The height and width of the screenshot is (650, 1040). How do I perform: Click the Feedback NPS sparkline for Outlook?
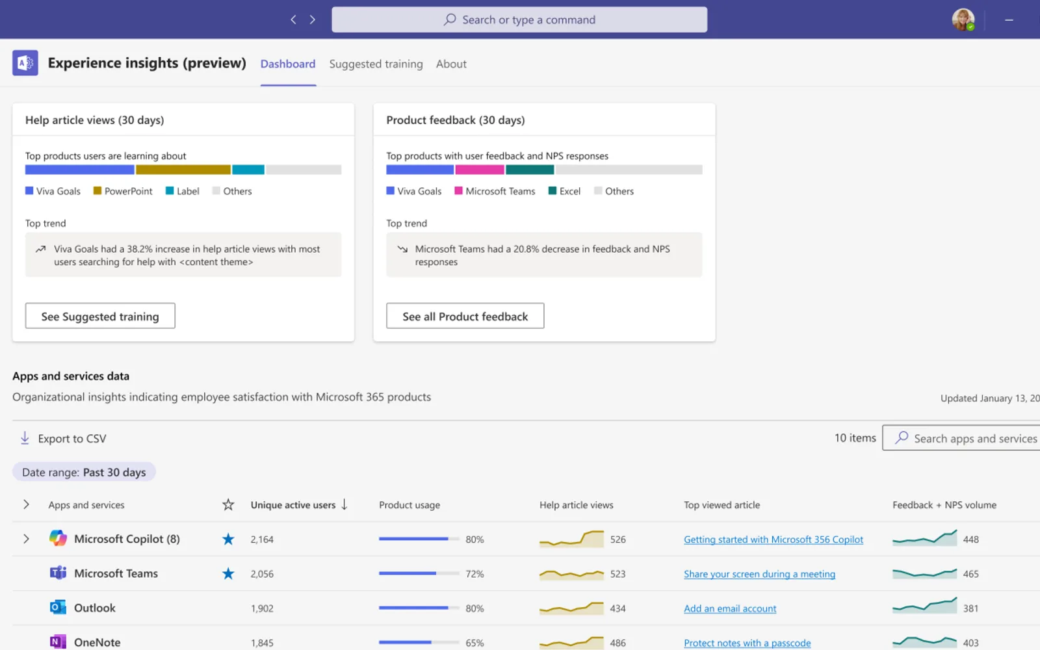[x=924, y=606]
